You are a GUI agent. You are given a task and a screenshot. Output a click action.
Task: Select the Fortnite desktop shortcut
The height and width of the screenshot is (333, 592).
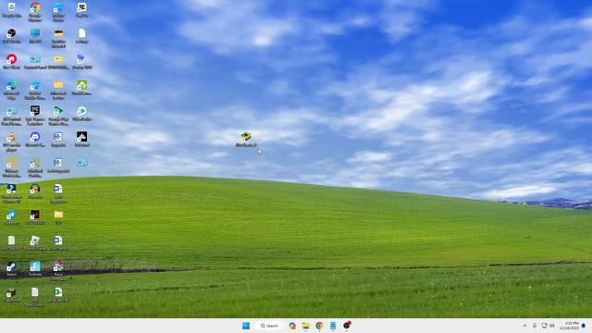click(35, 269)
